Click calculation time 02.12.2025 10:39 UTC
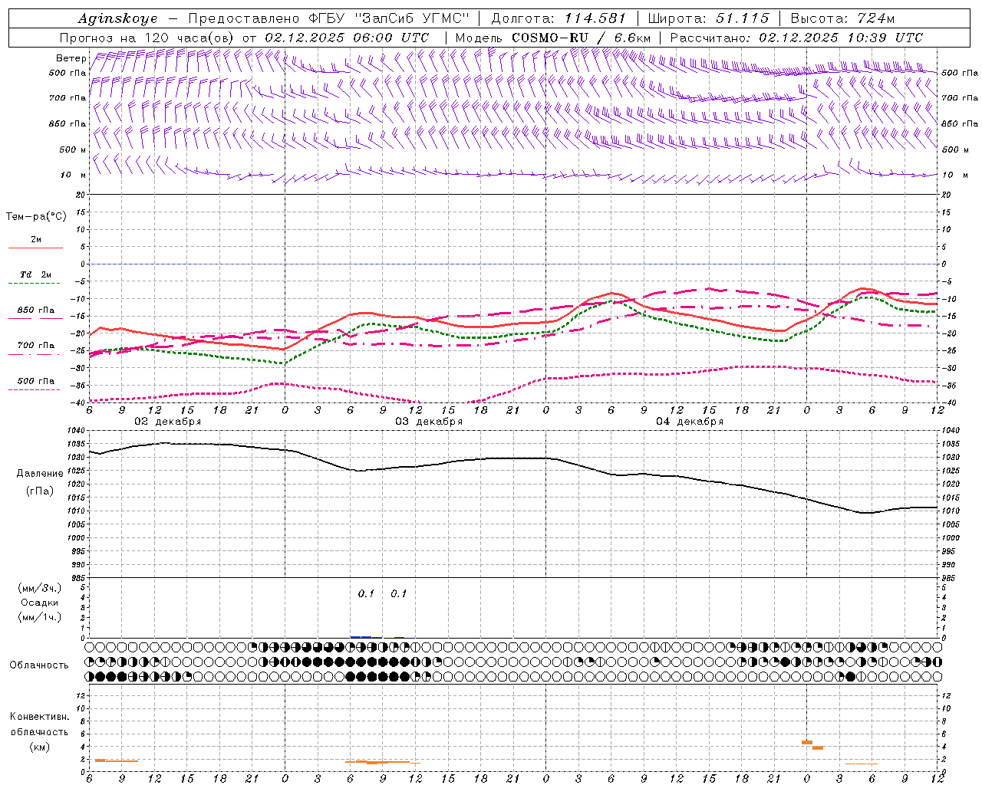Screen dimensions: 982x785 [841, 38]
